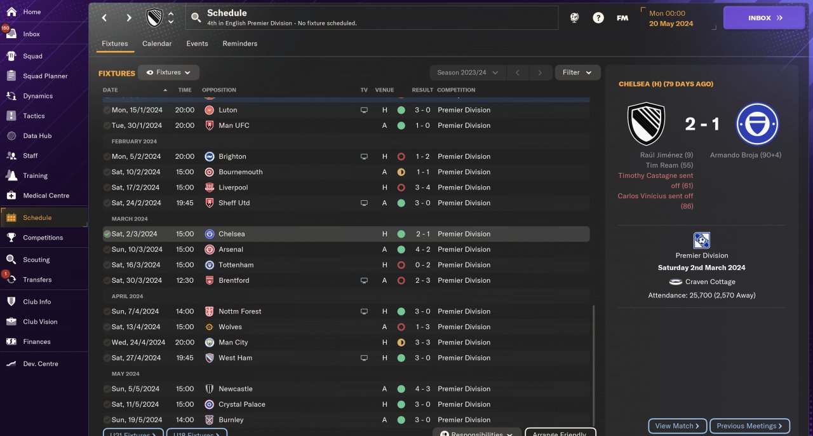This screenshot has height=436, width=813.
Task: Click the help question mark icon
Action: pyautogui.click(x=598, y=18)
